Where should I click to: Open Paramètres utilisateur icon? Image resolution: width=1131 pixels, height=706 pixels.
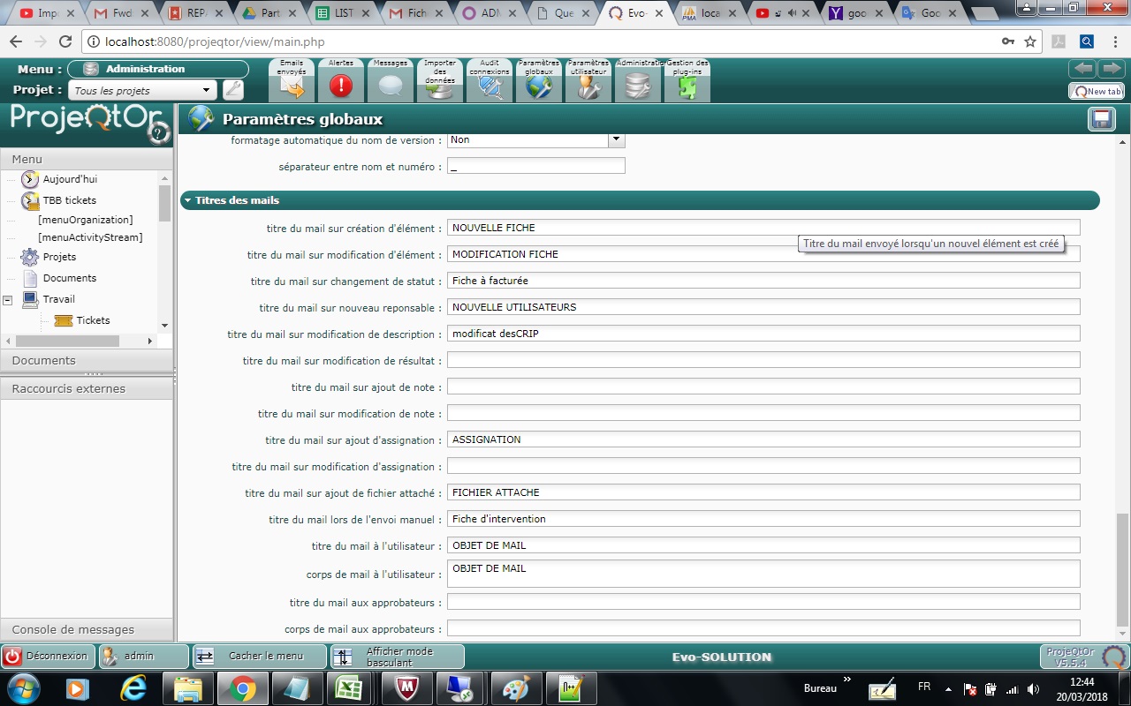(588, 86)
